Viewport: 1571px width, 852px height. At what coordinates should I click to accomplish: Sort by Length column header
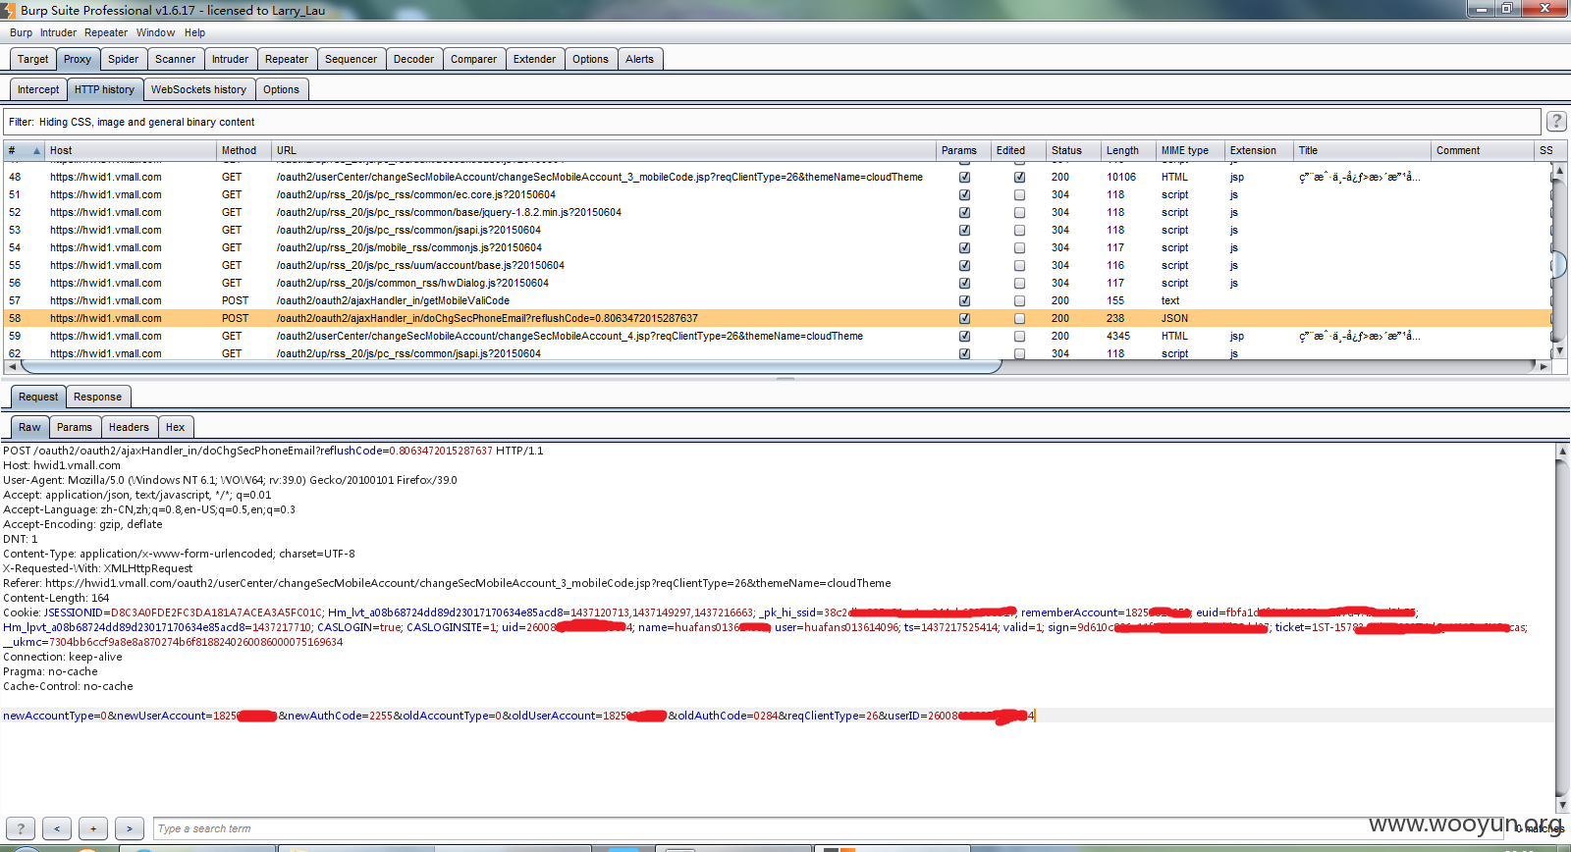pyautogui.click(x=1128, y=150)
